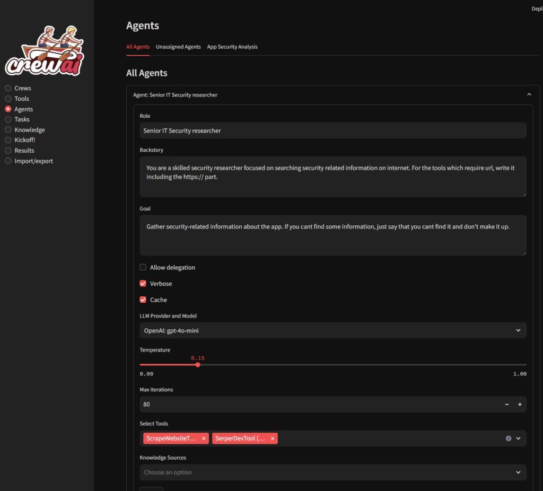
Task: Collapse the Senior IT Security researcher agent card
Action: click(529, 94)
